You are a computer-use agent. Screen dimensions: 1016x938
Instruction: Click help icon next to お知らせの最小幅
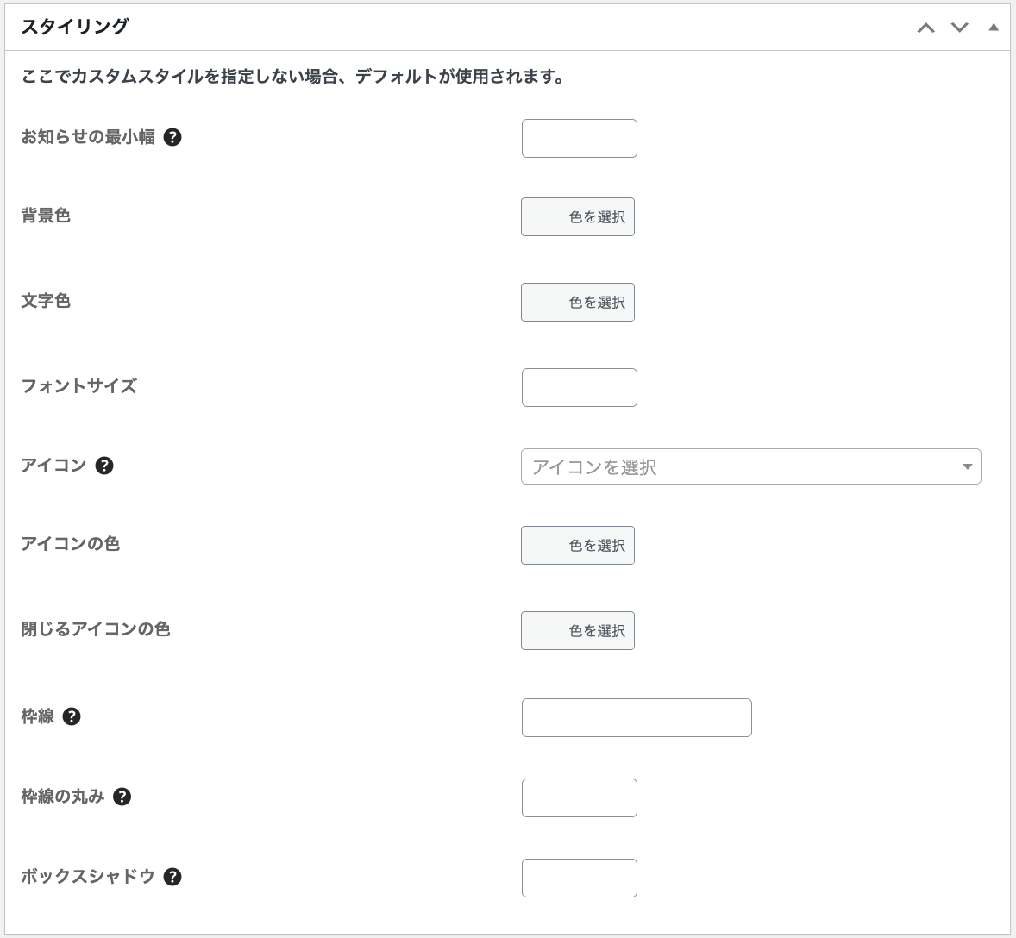tap(172, 137)
